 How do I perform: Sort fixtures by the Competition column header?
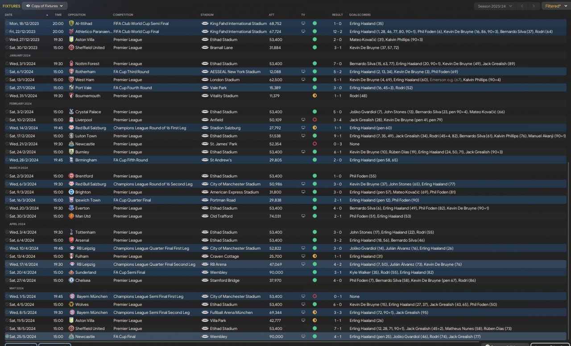click(x=123, y=15)
